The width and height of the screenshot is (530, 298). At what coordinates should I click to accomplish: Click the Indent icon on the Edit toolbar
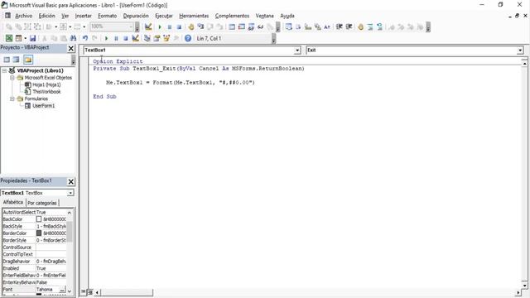(x=340, y=26)
